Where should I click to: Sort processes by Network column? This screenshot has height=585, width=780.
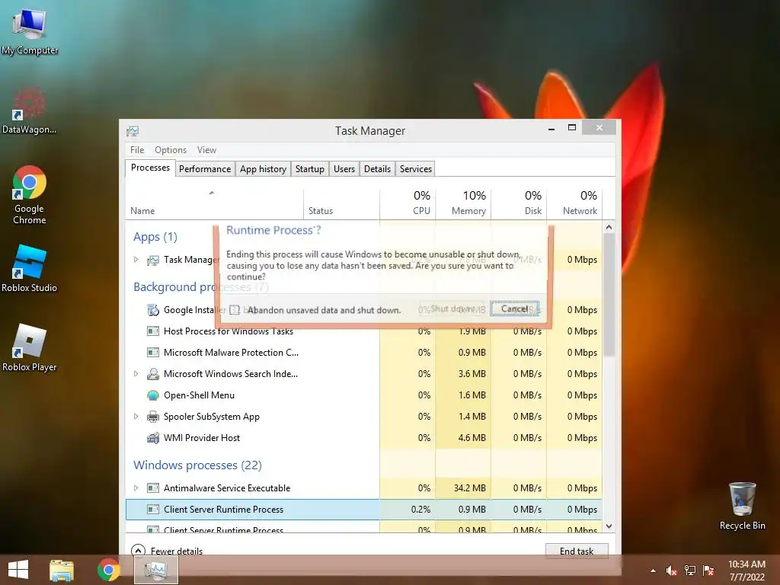[x=574, y=204]
